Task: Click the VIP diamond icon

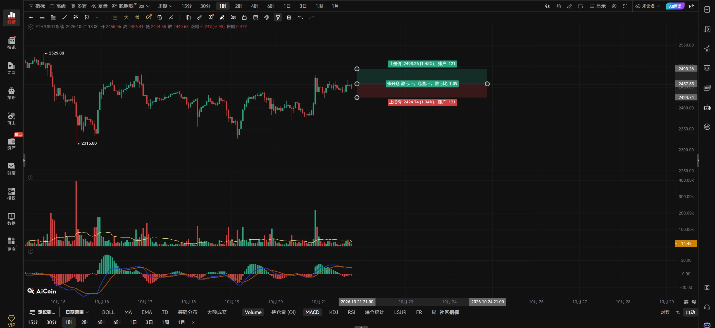Action: [x=11, y=321]
